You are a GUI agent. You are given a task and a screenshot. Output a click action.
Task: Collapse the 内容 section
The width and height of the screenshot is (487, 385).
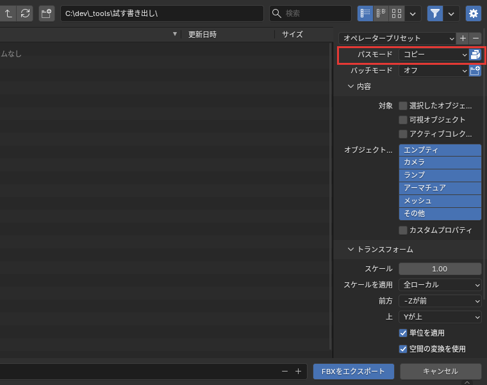click(359, 87)
